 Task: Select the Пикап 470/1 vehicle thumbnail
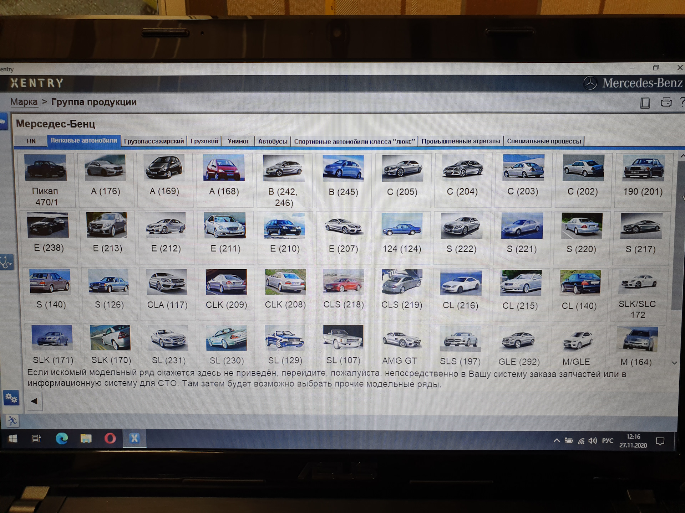click(45, 167)
